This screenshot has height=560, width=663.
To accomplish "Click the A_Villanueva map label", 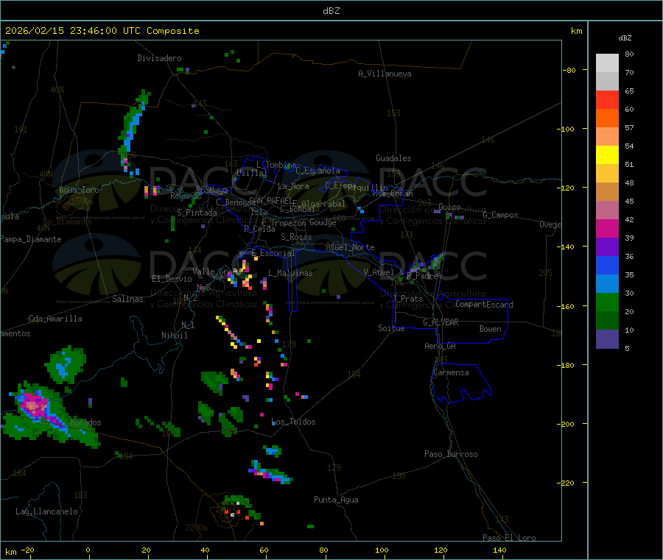I will click(385, 74).
